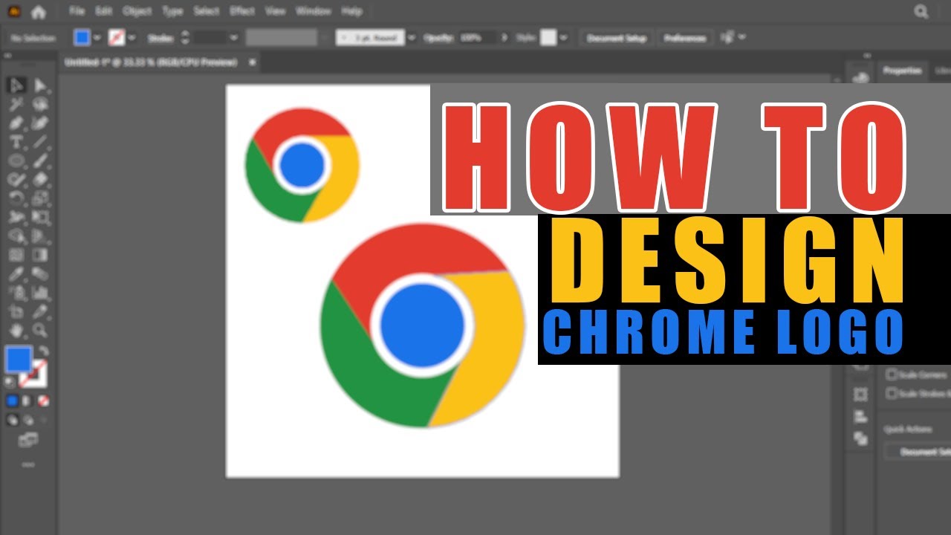Screen dimensions: 951x535
Task: Open the Window menu
Action: click(314, 11)
